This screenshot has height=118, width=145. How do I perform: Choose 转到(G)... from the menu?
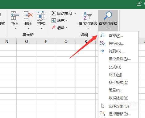pyautogui.click(x=118, y=51)
